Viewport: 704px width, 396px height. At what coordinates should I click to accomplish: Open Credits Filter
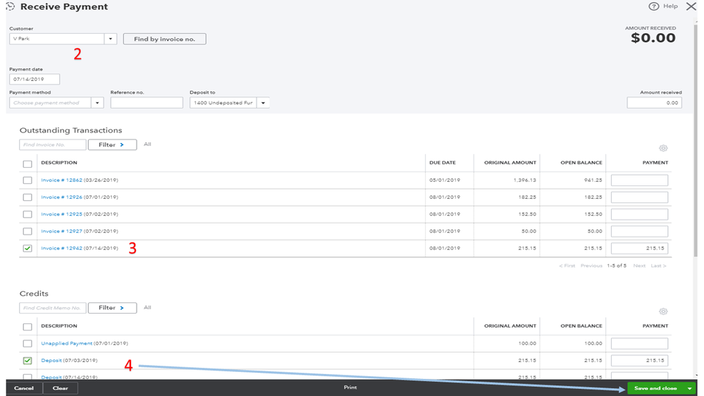(112, 307)
